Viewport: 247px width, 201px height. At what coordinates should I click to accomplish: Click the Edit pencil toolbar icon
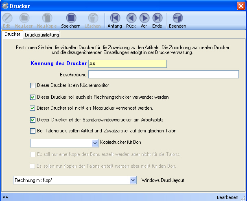(7, 18)
